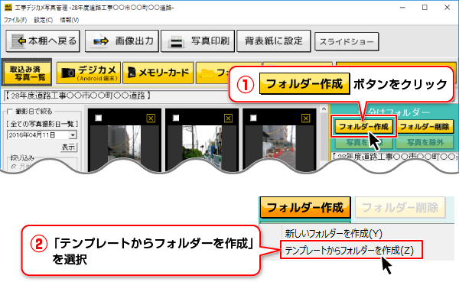This screenshot has height=282, width=459.
Task: Expand the 2016年04月11日 date dropdown
Action: pyautogui.click(x=73, y=135)
